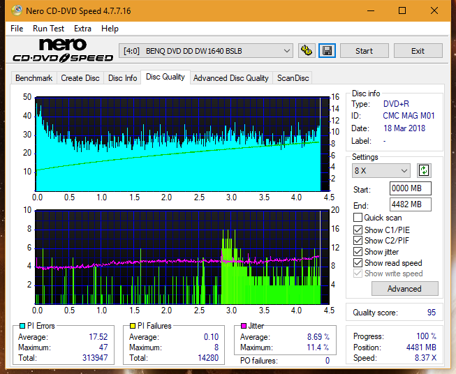This screenshot has height=374, width=456.
Task: Click the drive options tool icon
Action: (307, 51)
